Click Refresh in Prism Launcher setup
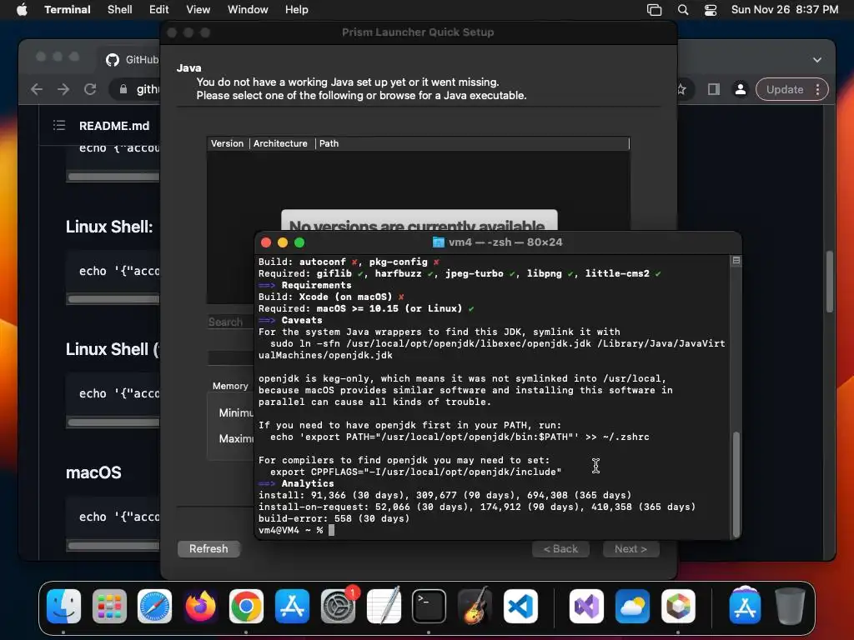 pyautogui.click(x=208, y=548)
